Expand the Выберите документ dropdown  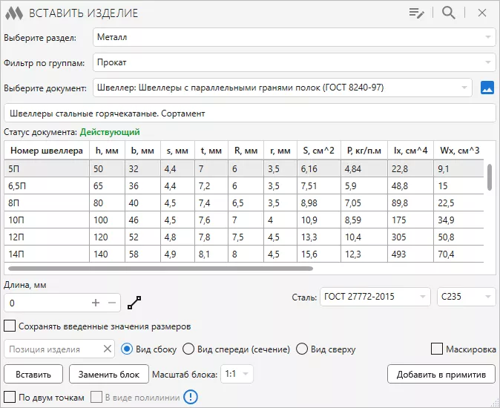[x=282, y=88]
